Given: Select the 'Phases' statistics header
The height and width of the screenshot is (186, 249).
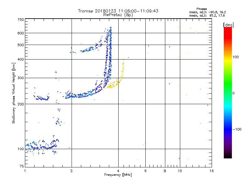Looking at the screenshot, I should 201,9.
